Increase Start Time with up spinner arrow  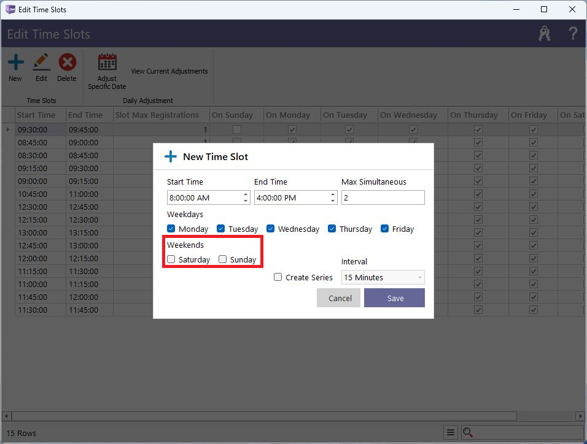tap(246, 194)
